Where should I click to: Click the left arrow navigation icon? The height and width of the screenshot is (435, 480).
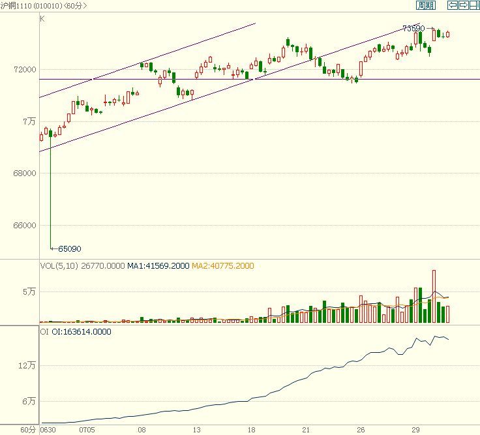tap(452, 5)
